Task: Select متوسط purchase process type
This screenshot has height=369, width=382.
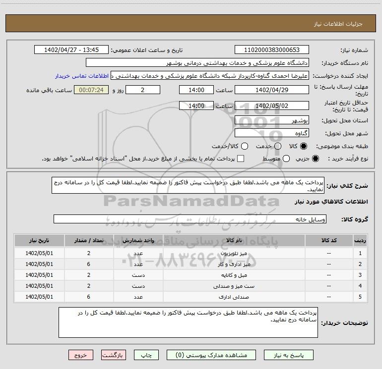Action: (278, 158)
